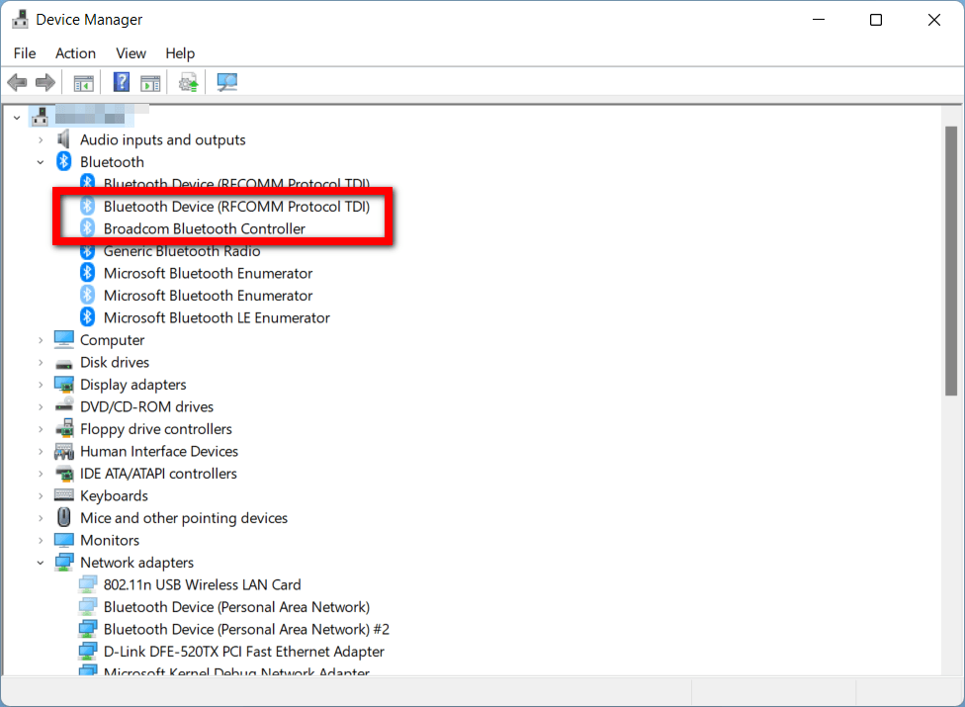
Task: Open the Action menu
Action: click(x=75, y=53)
